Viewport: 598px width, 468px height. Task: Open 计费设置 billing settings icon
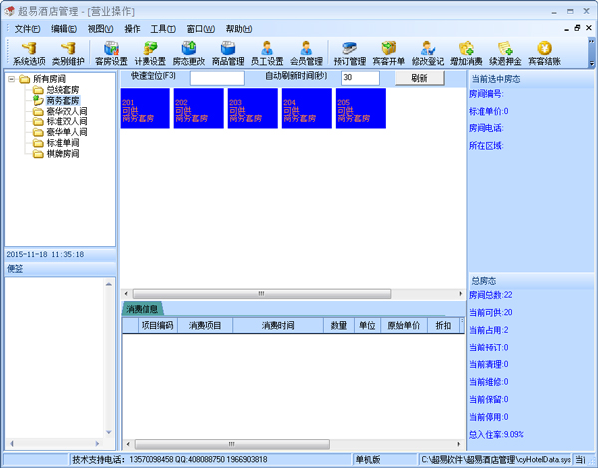(x=150, y=54)
